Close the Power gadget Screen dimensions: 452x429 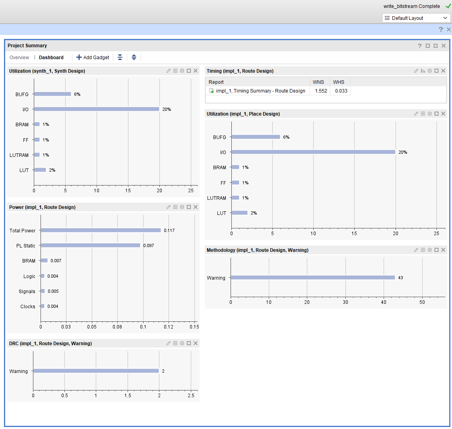pyautogui.click(x=196, y=207)
